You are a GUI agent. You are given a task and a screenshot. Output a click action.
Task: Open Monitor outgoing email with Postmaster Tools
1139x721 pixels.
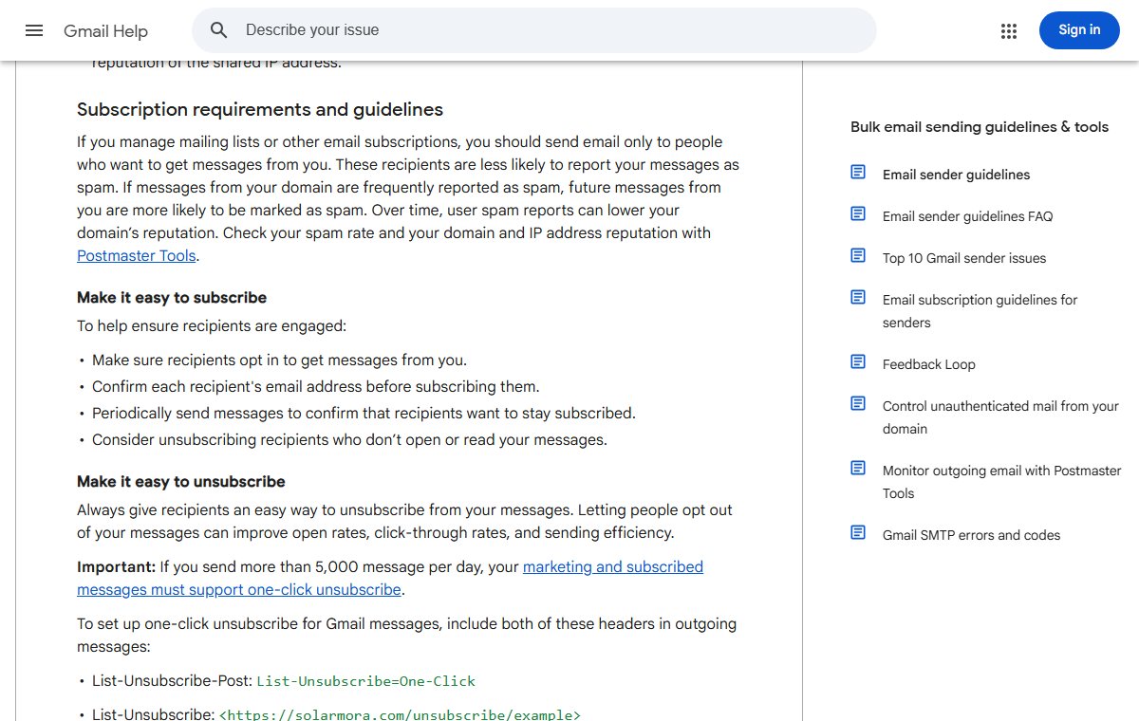tap(1001, 482)
